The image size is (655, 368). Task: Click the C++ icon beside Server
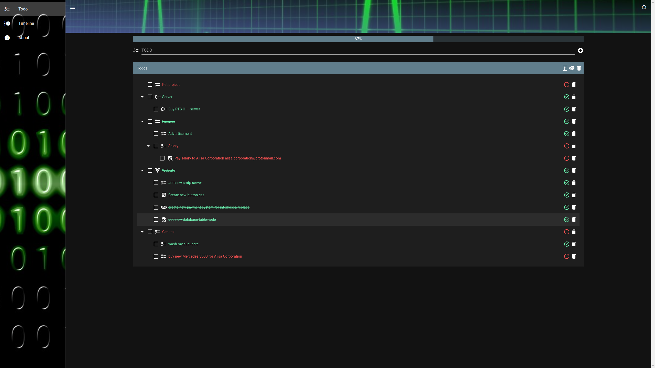click(158, 97)
